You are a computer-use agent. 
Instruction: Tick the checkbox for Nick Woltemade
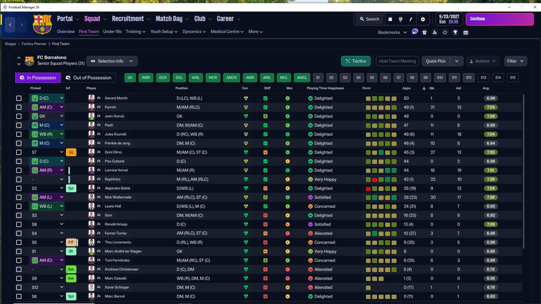[19, 197]
